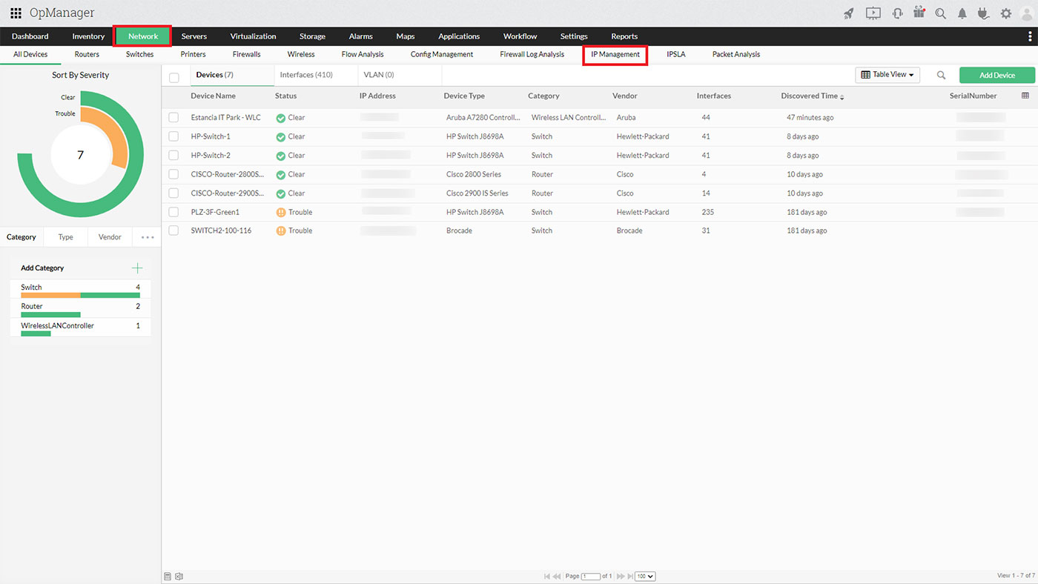Open the rows-per-page 100 dropdown

645,577
